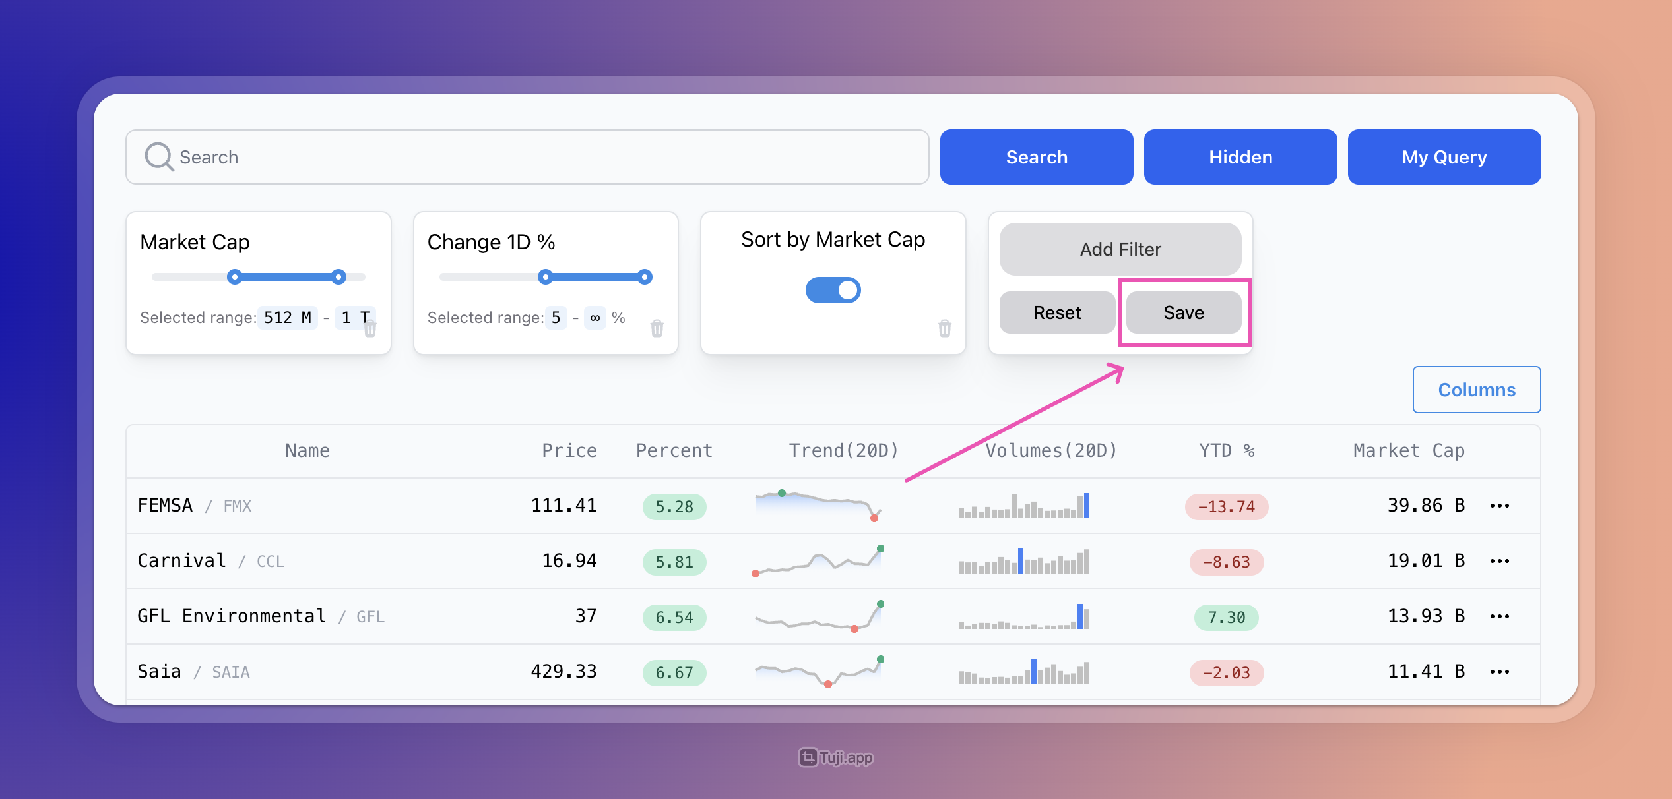Sort by the Percent column header
This screenshot has height=799, width=1672.
click(x=674, y=450)
